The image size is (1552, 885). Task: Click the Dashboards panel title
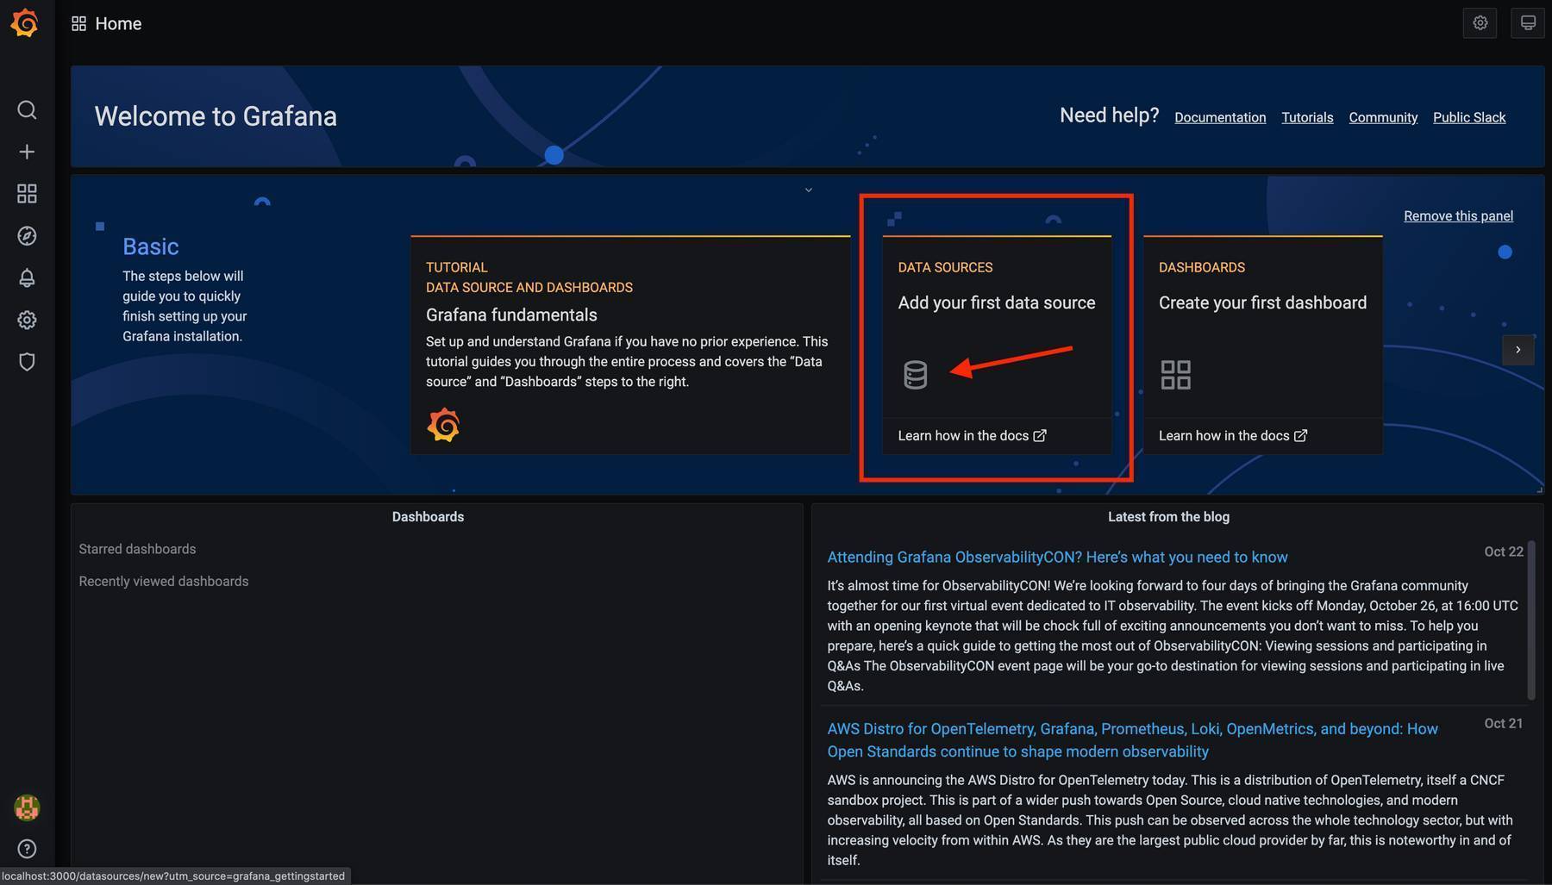(x=428, y=517)
